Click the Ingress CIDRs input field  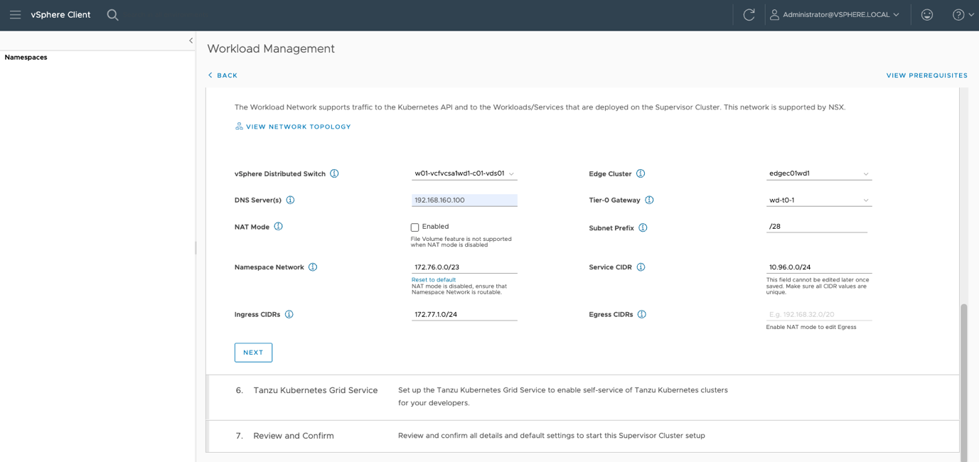click(464, 314)
